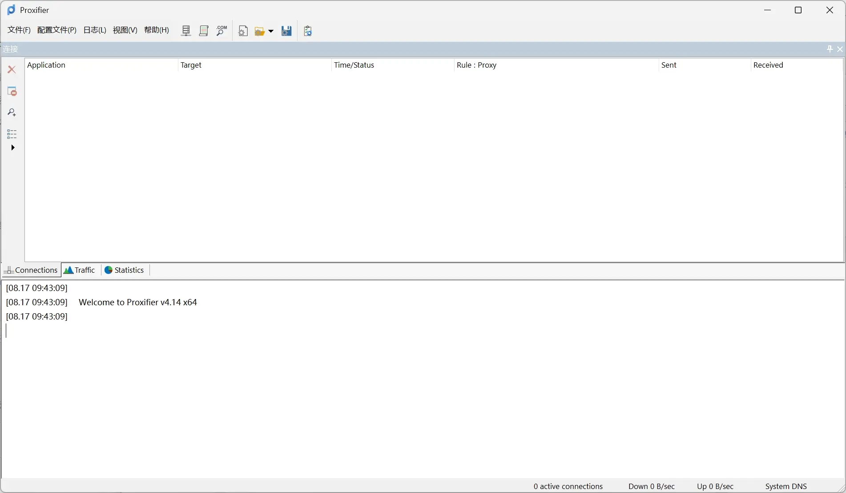846x493 pixels.
Task: Sort by the Time/Status column header
Action: tap(393, 65)
